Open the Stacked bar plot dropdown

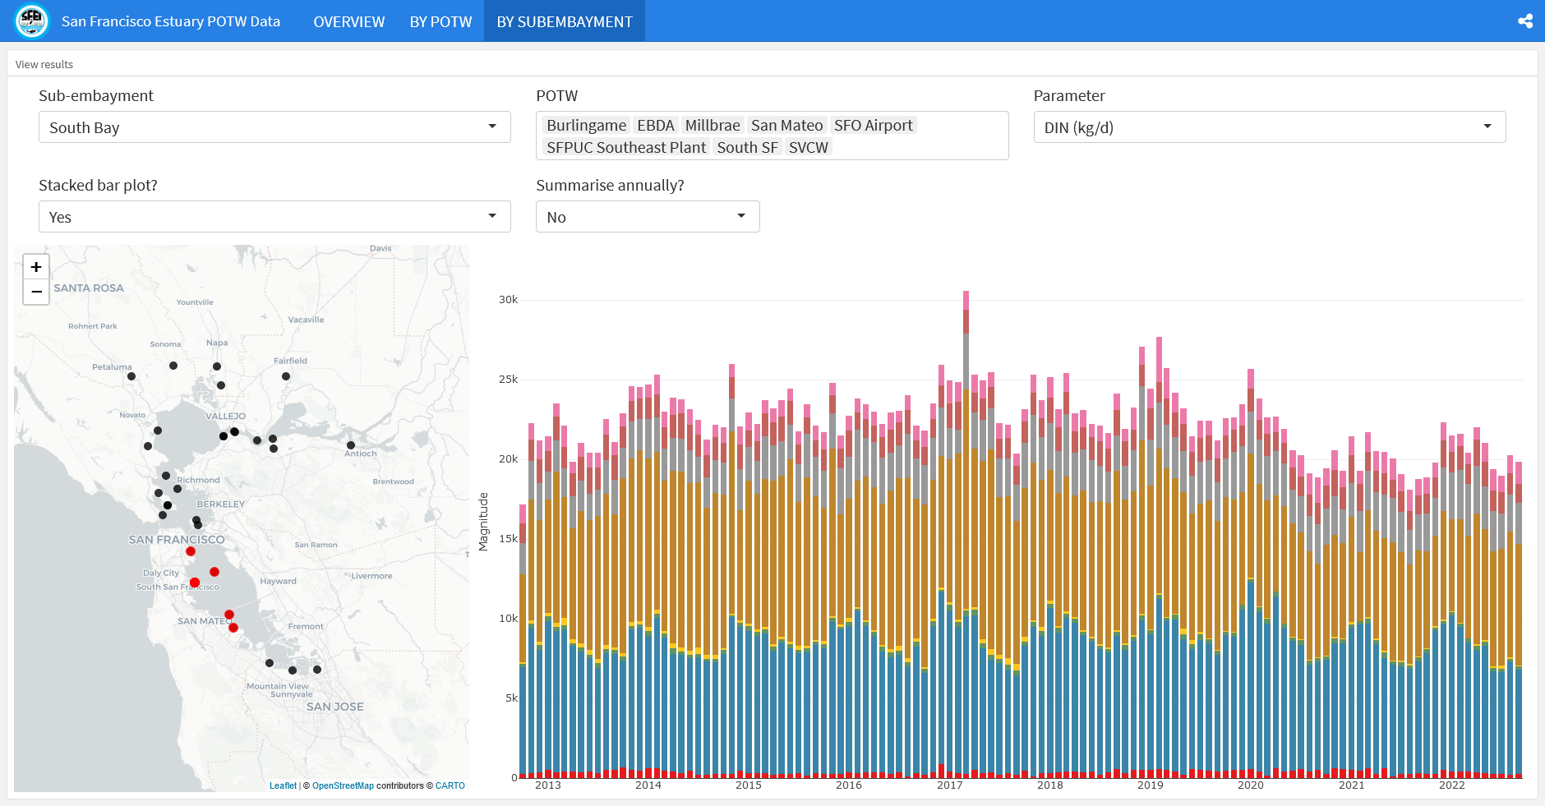point(274,217)
